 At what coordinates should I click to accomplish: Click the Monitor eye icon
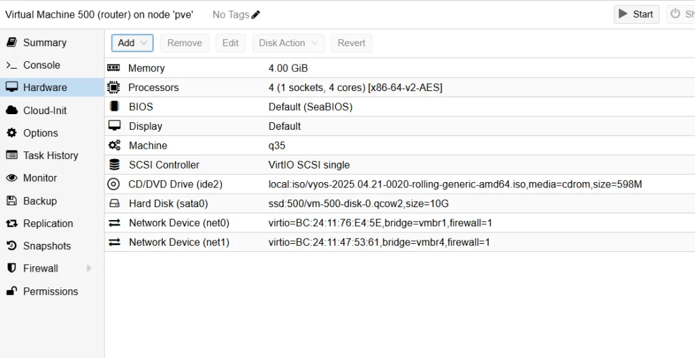click(12, 178)
